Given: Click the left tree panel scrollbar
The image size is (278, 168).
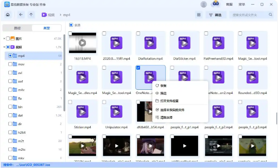Looking at the screenshot, I should point(64,72).
